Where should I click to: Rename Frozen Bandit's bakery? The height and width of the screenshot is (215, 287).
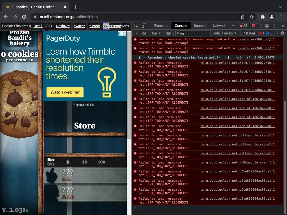[20, 38]
